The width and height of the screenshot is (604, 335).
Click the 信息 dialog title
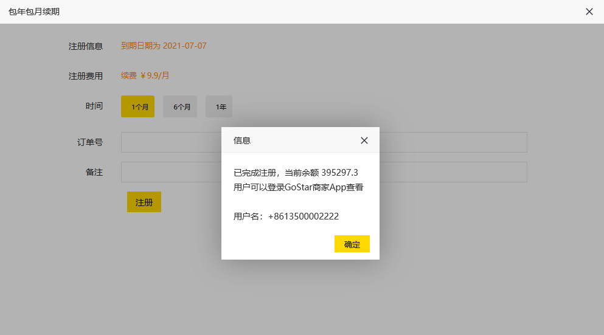point(242,140)
